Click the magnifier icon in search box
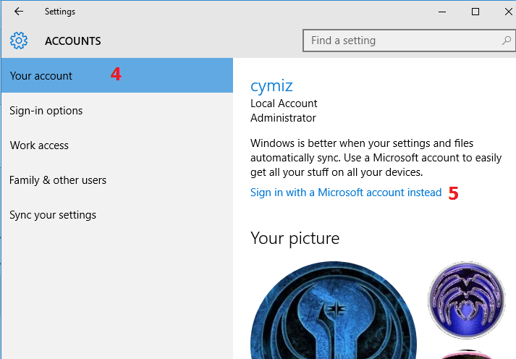Viewport: 516px width, 359px height. (506, 41)
